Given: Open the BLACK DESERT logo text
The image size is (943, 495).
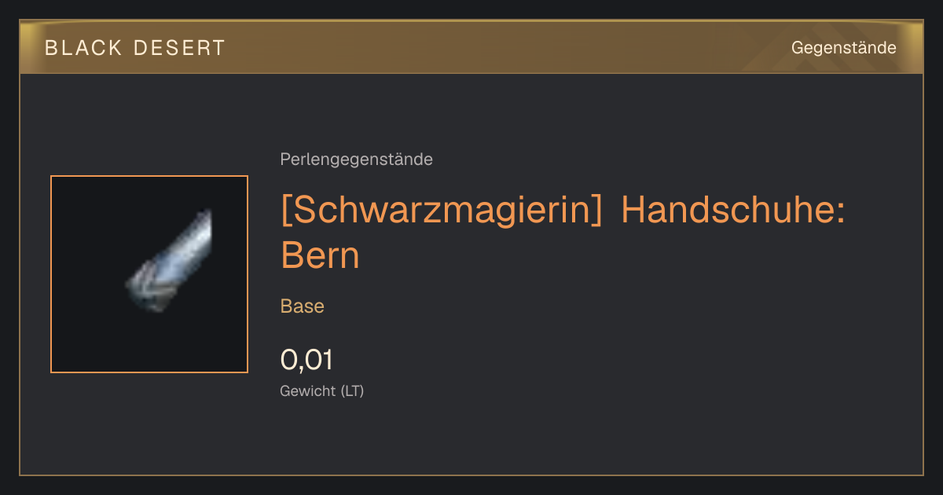Looking at the screenshot, I should click(135, 48).
